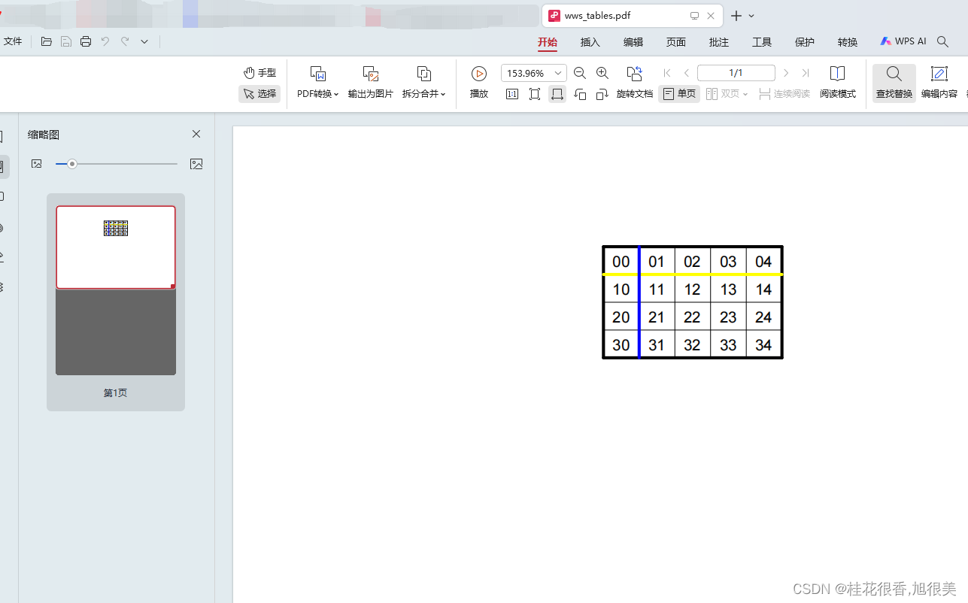The image size is (968, 603).
Task: Expand the quick access toolbar chevron
Action: [144, 42]
